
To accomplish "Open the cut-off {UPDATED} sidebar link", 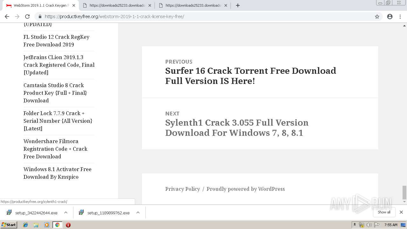I will pyautogui.click(x=38, y=24).
